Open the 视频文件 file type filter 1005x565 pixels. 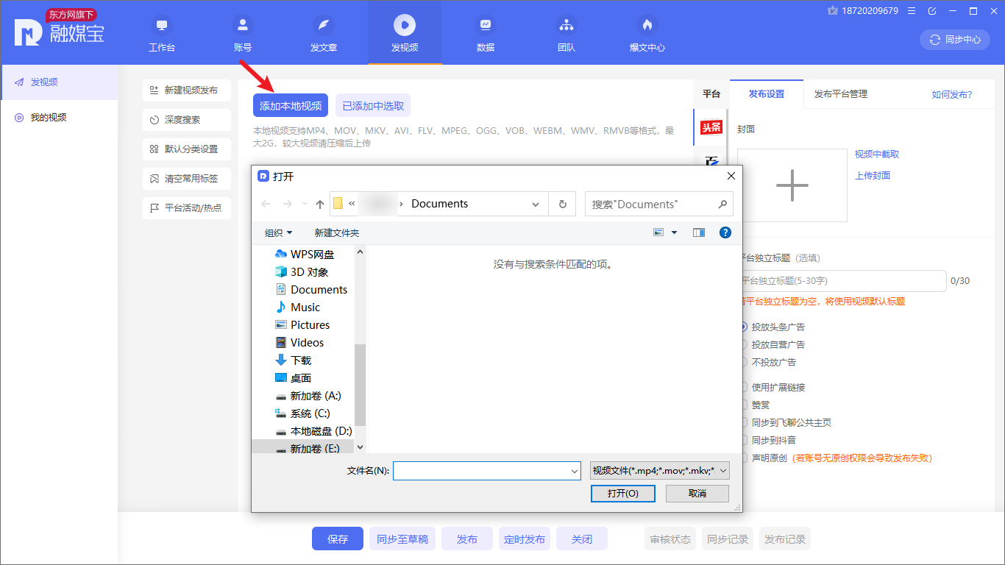(x=660, y=471)
